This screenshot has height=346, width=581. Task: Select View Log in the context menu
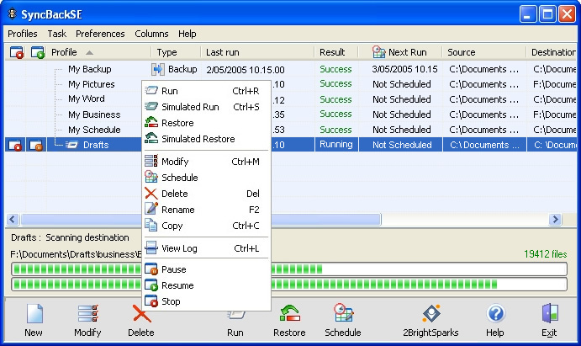206,248
